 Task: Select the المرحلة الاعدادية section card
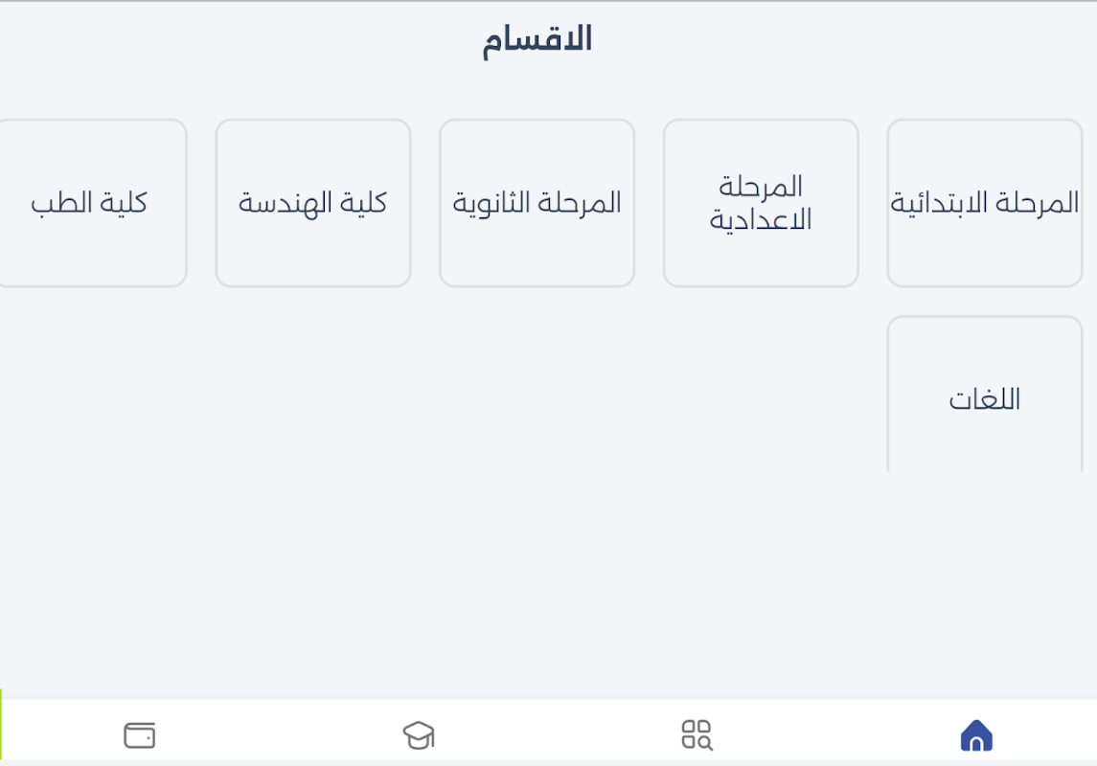click(x=761, y=203)
